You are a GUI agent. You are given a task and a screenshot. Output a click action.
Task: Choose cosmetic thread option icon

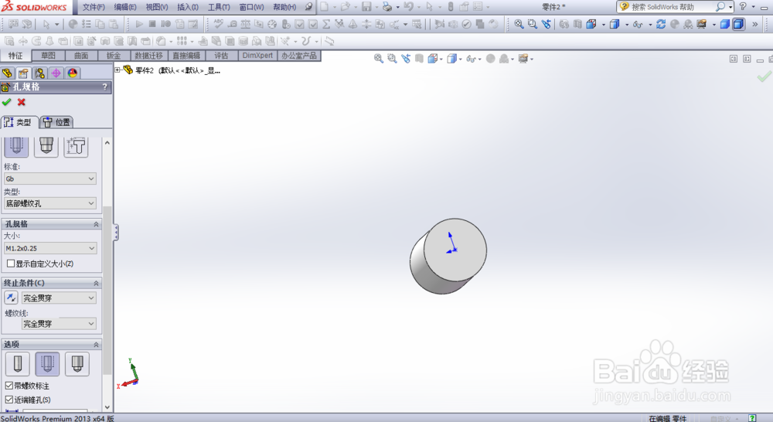coord(47,364)
